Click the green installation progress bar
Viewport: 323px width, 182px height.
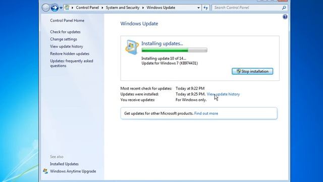[x=174, y=50]
